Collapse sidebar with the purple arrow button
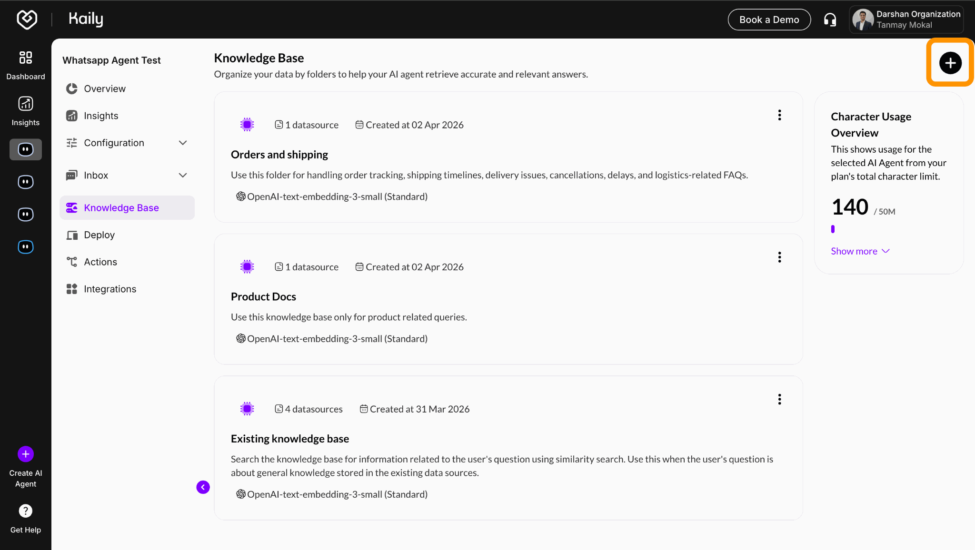 [x=203, y=487]
